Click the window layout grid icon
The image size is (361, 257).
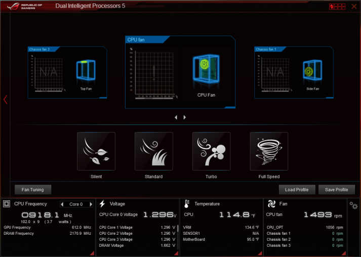point(337,7)
